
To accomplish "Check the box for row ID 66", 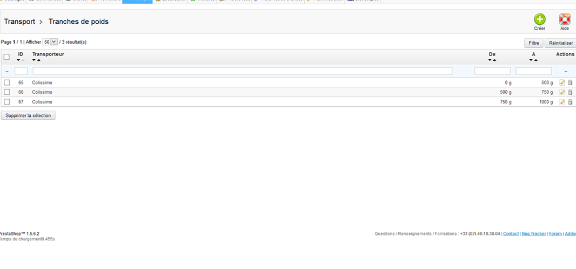I will pos(6,92).
